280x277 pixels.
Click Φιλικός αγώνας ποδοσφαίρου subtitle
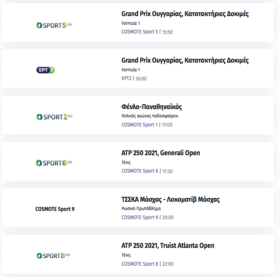[x=150, y=116]
